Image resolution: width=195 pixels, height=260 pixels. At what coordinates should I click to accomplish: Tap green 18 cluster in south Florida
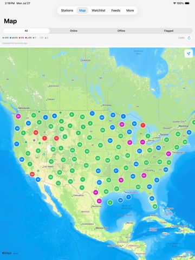coord(155,206)
